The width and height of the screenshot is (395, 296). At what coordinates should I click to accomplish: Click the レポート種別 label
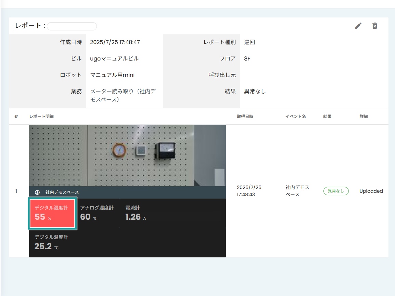tap(220, 42)
